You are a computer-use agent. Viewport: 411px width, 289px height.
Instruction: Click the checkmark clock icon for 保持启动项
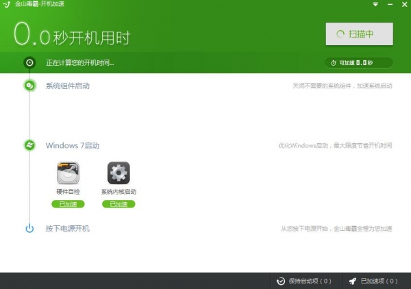[281, 281]
